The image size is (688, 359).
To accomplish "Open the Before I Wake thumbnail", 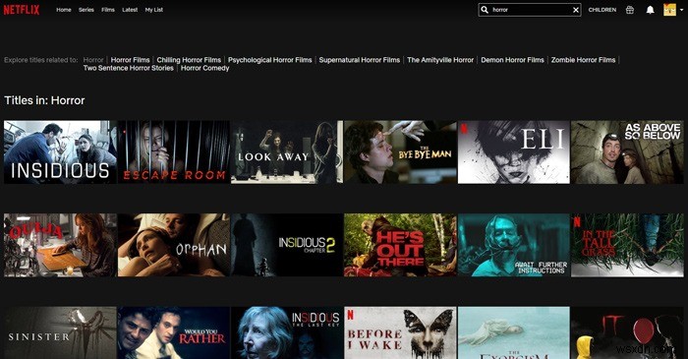I will [401, 332].
